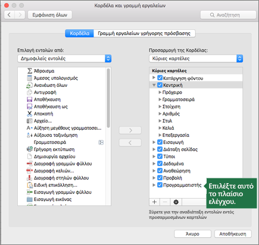Click the increase font size icon
This screenshot has height=245, width=259.
[x=30, y=128]
